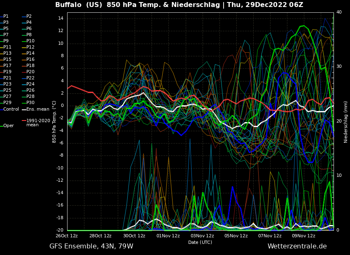Click the Wetterzentrale.de watermark text
The image size is (350, 255).
point(297,246)
